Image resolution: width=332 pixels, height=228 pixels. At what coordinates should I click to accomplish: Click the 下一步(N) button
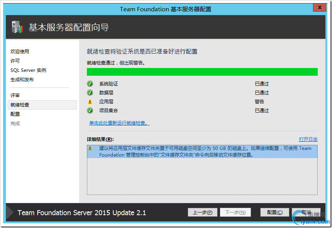[x=235, y=212]
